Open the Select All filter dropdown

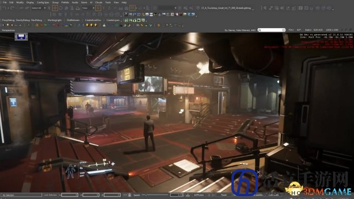[x=38, y=8]
